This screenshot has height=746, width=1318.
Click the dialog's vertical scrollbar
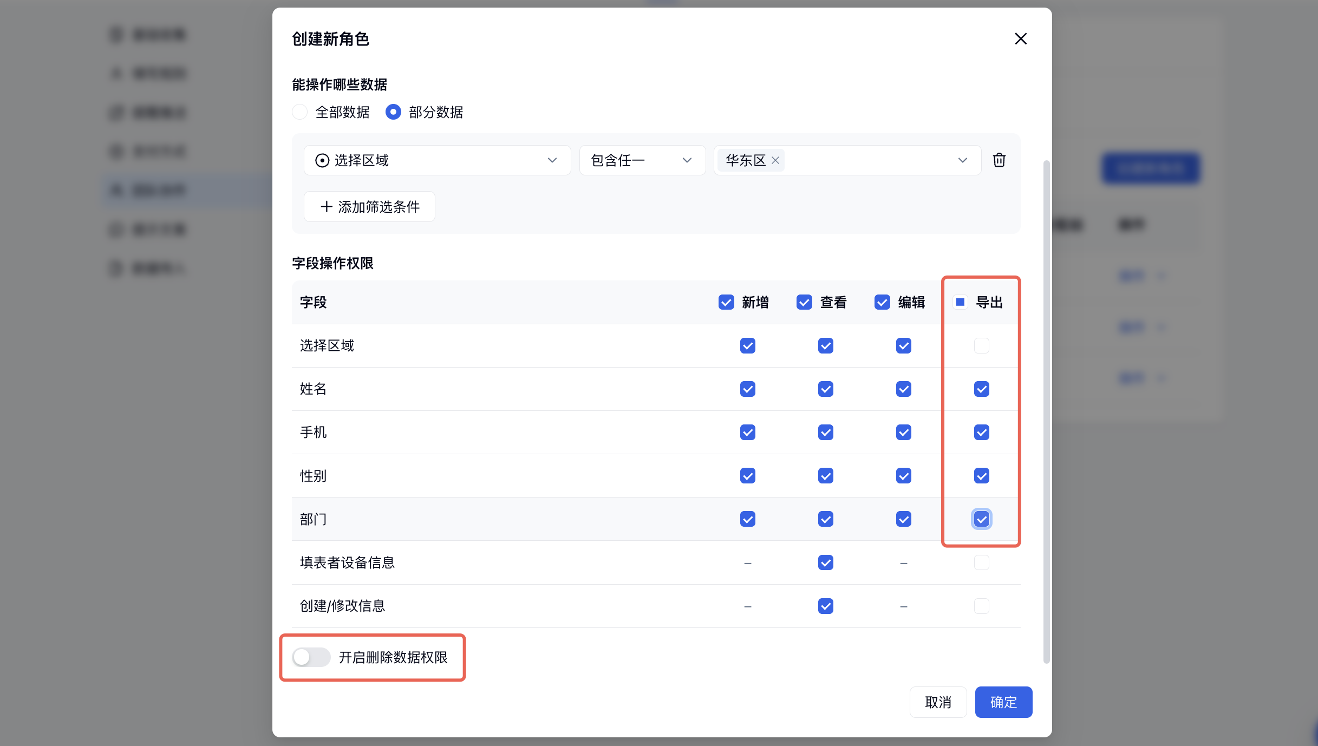click(1046, 411)
